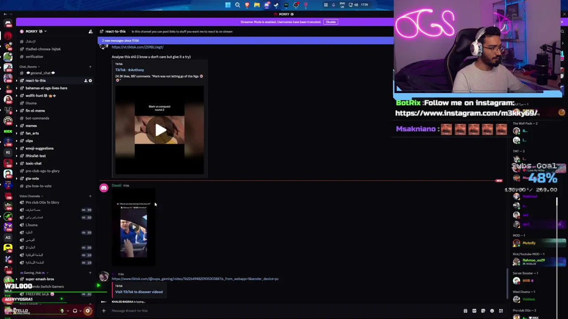Click Daaali username above the video

116,186
